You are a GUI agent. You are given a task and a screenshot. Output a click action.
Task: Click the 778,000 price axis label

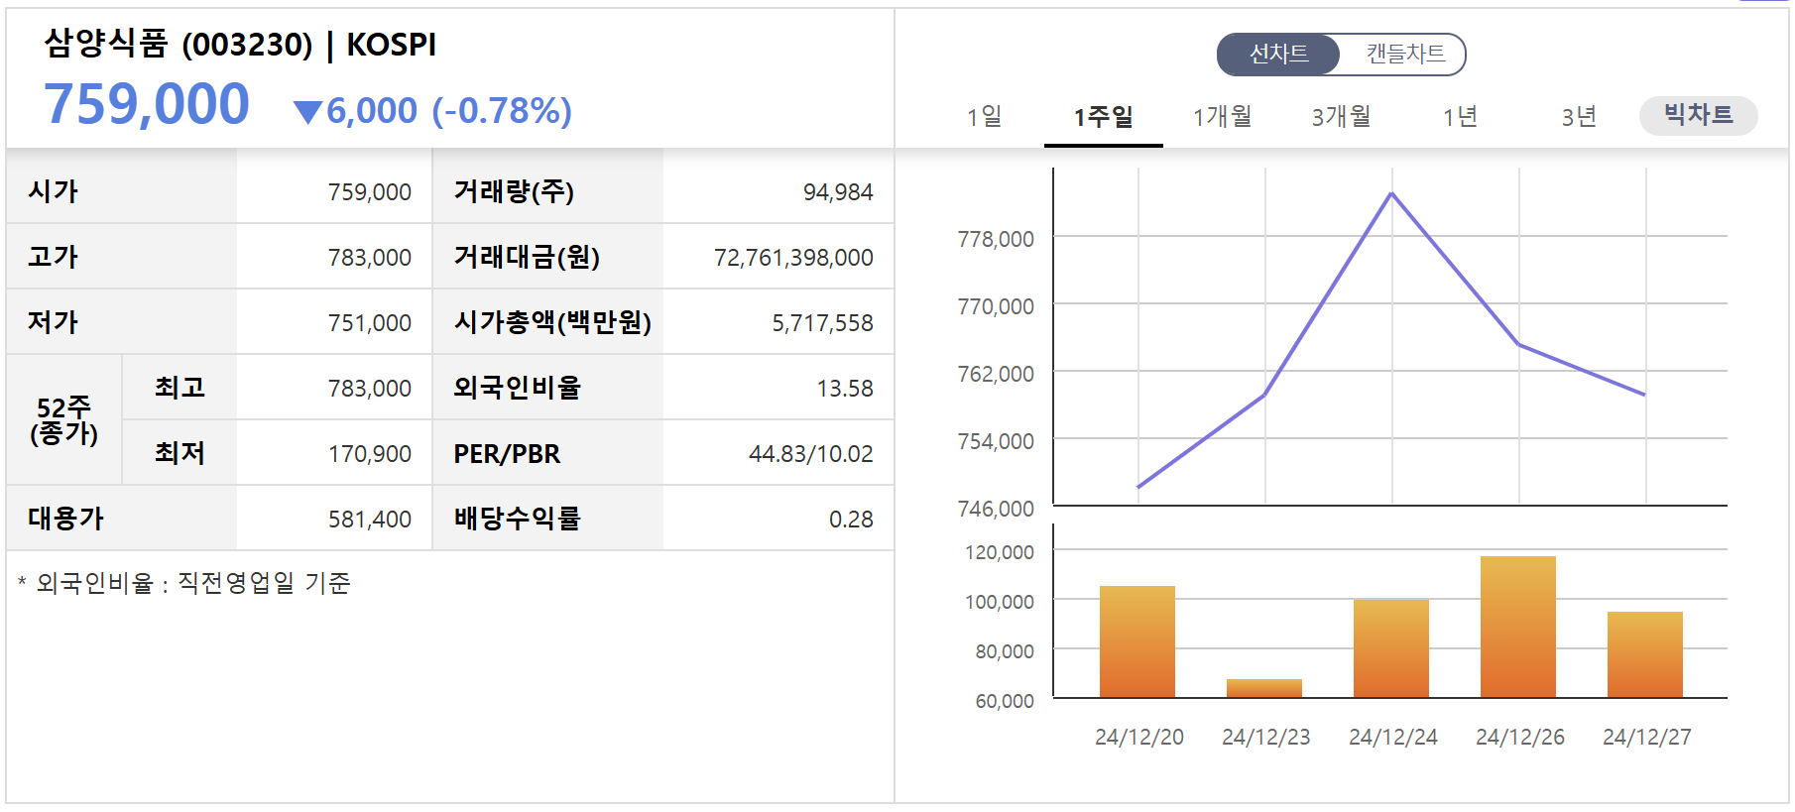[x=996, y=239]
